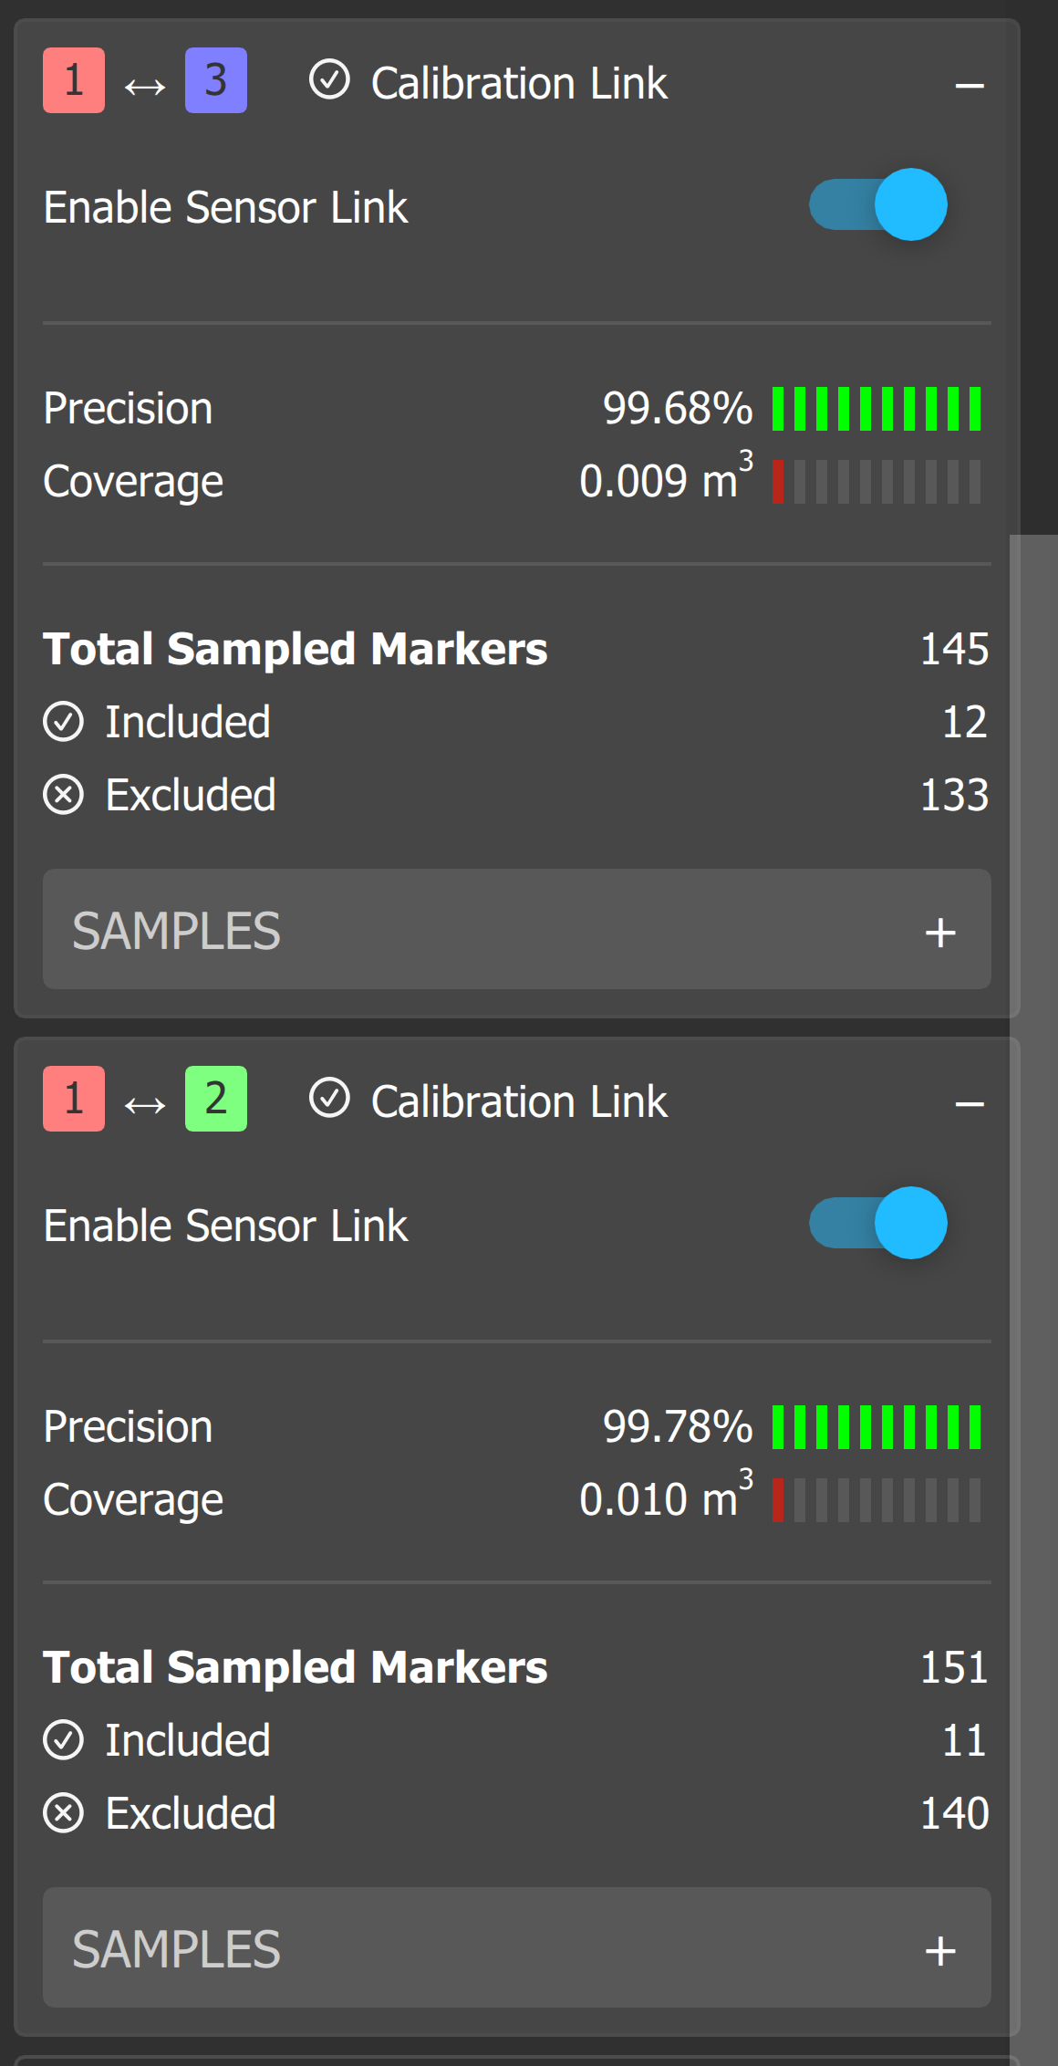The image size is (1058, 2066).
Task: Collapse the 1↔2 Calibration Link panel
Action: (970, 1104)
